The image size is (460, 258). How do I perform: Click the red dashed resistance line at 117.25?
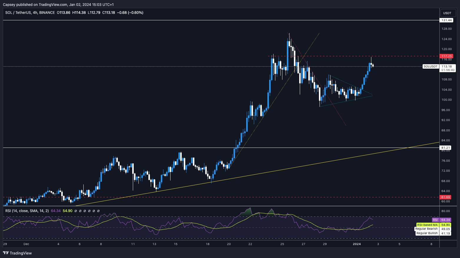pyautogui.click(x=324, y=56)
